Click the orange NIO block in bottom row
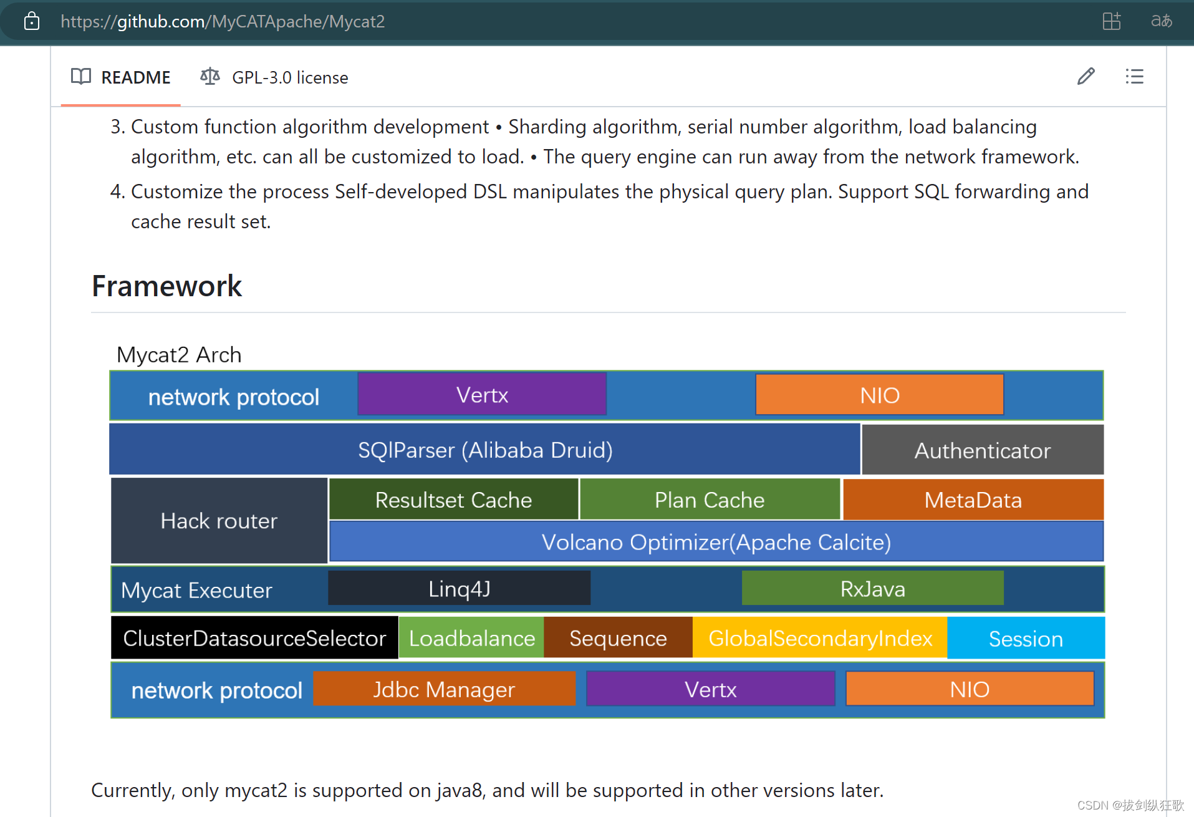Viewport: 1194px width, 817px height. [970, 689]
